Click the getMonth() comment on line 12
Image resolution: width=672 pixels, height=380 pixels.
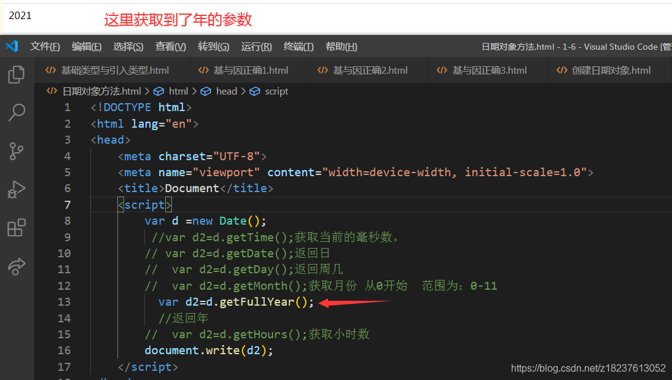321,285
